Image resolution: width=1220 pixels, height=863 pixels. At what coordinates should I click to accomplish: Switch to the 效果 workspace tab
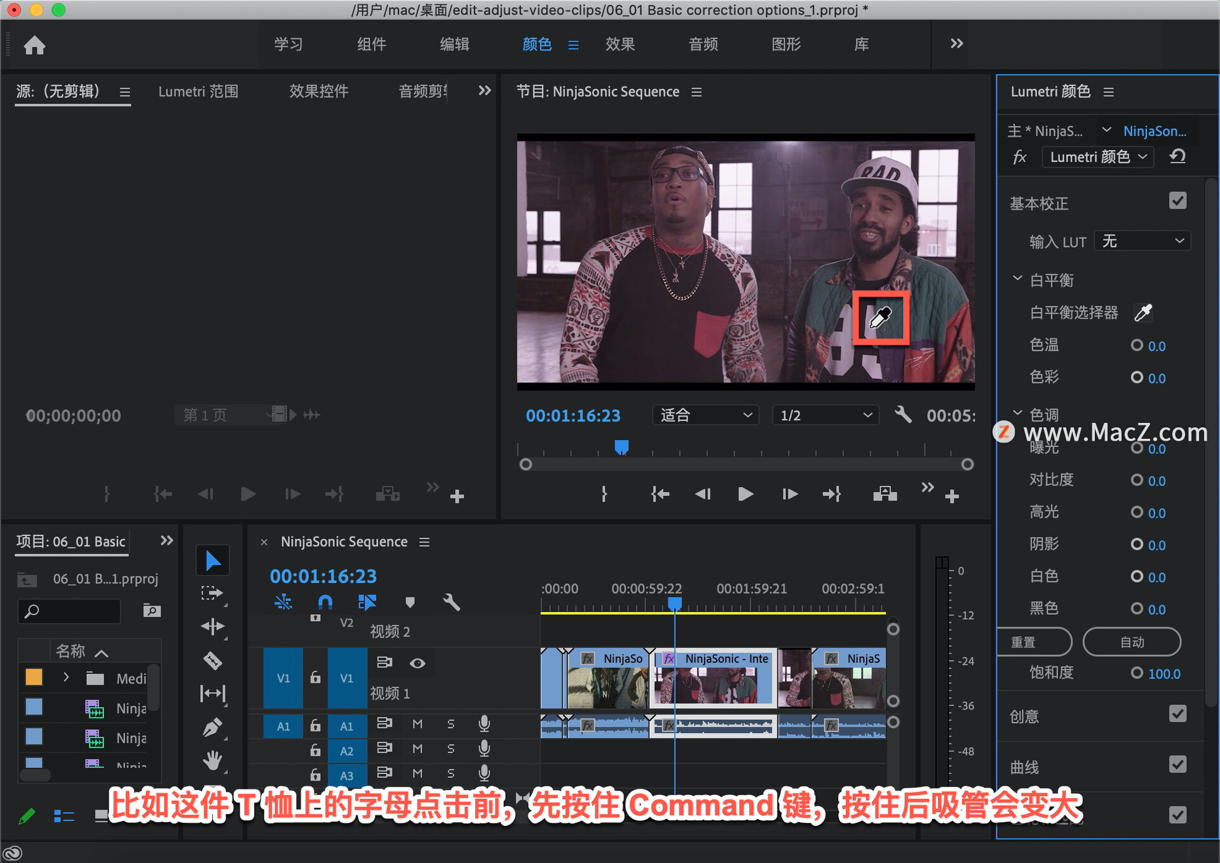pyautogui.click(x=620, y=44)
